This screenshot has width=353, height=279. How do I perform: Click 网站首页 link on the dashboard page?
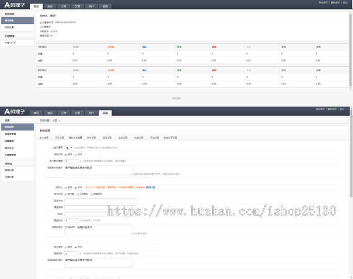323,2
